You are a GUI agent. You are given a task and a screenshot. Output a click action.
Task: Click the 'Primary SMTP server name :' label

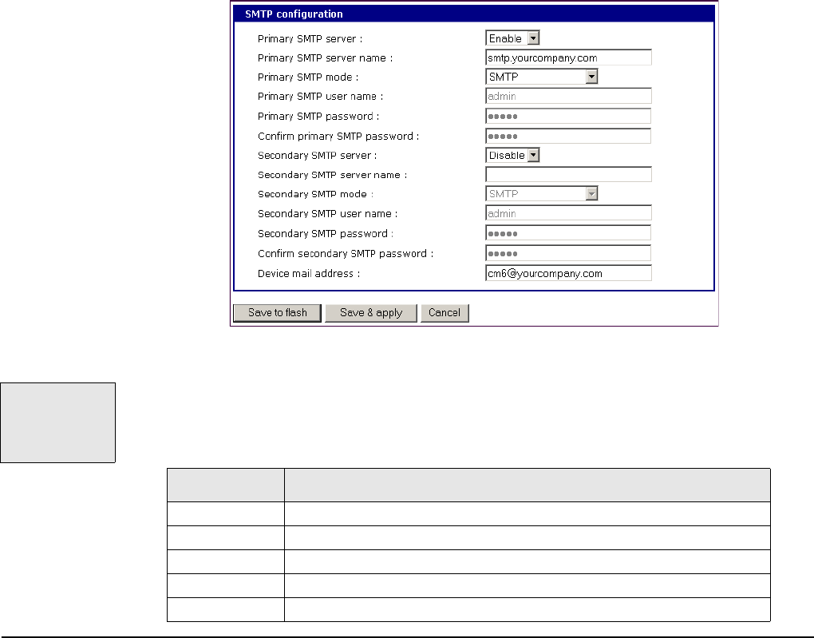tap(325, 58)
